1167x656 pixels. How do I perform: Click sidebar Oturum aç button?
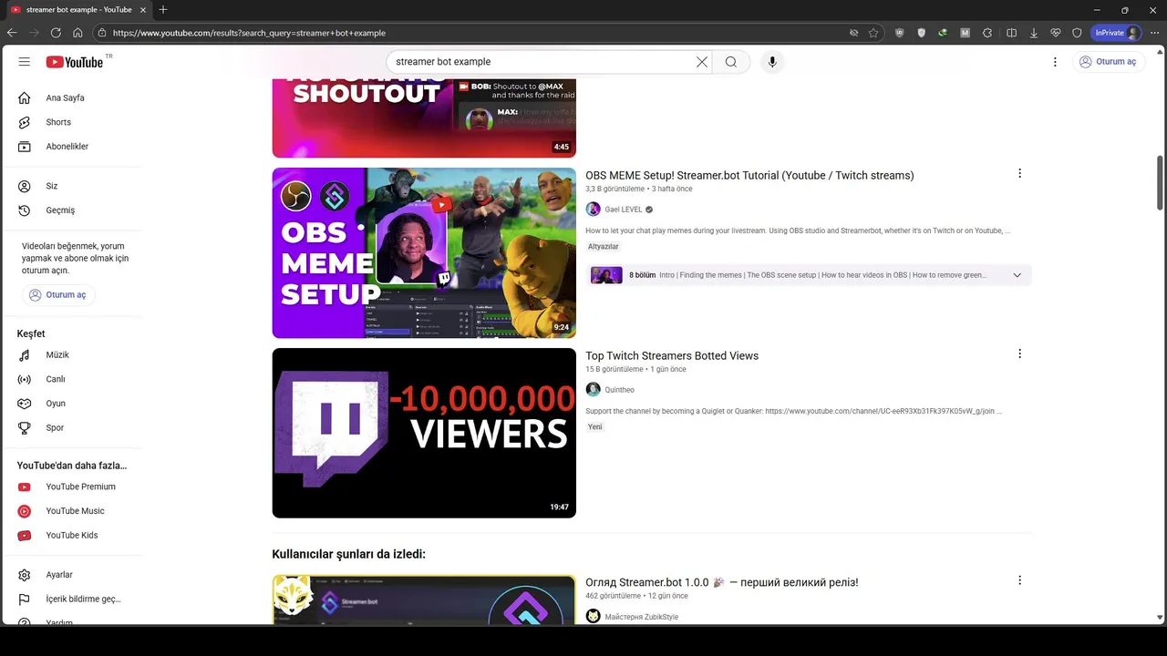(x=58, y=295)
